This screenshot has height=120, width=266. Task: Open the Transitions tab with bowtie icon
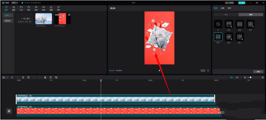44,8
